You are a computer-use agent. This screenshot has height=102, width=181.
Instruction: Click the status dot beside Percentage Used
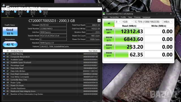tap(4, 65)
